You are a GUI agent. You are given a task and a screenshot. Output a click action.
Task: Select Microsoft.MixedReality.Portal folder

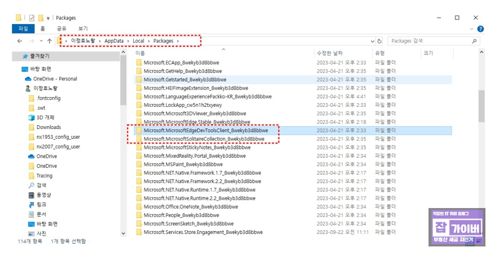click(195, 156)
